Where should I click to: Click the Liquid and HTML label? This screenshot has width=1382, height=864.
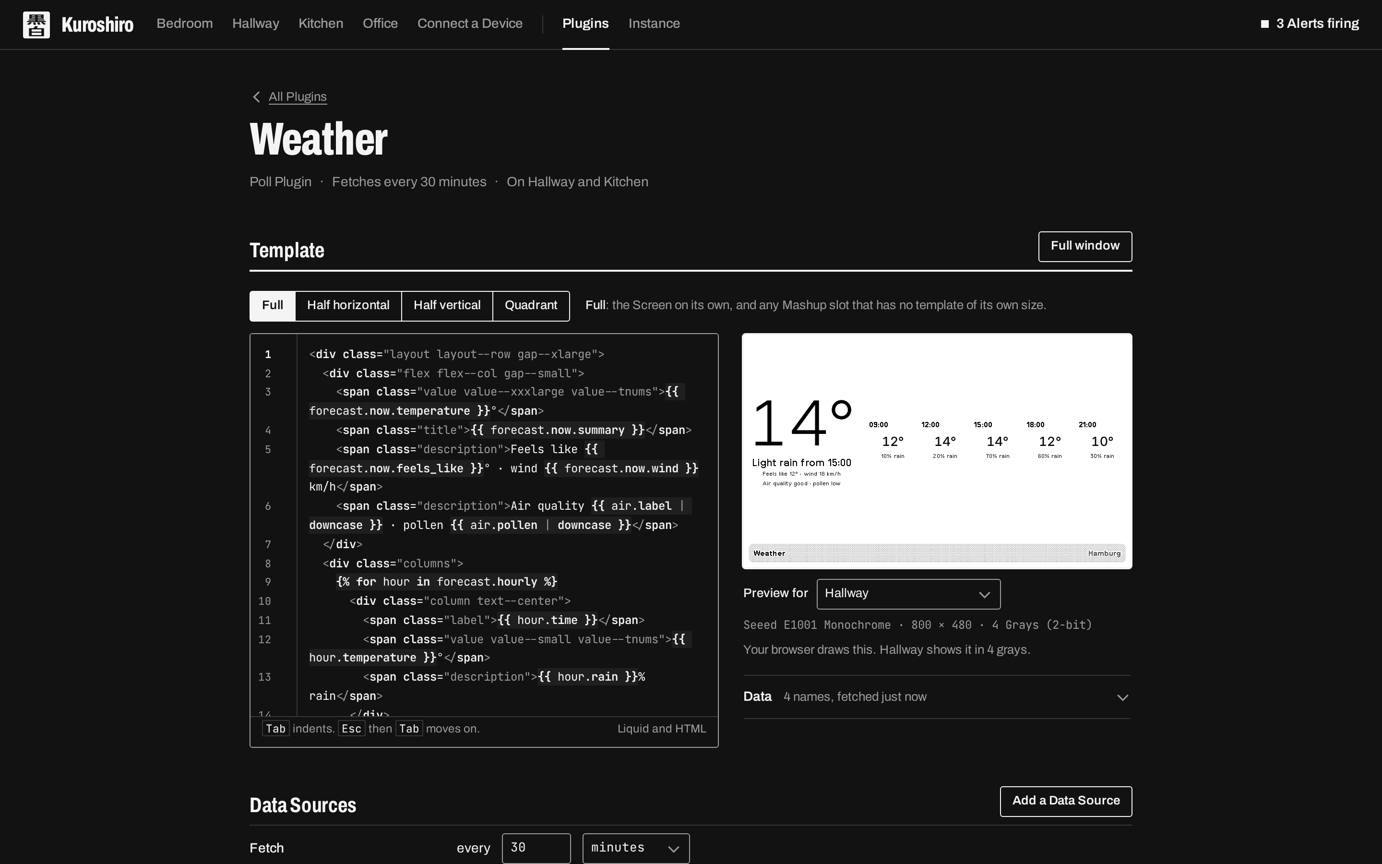point(661,729)
